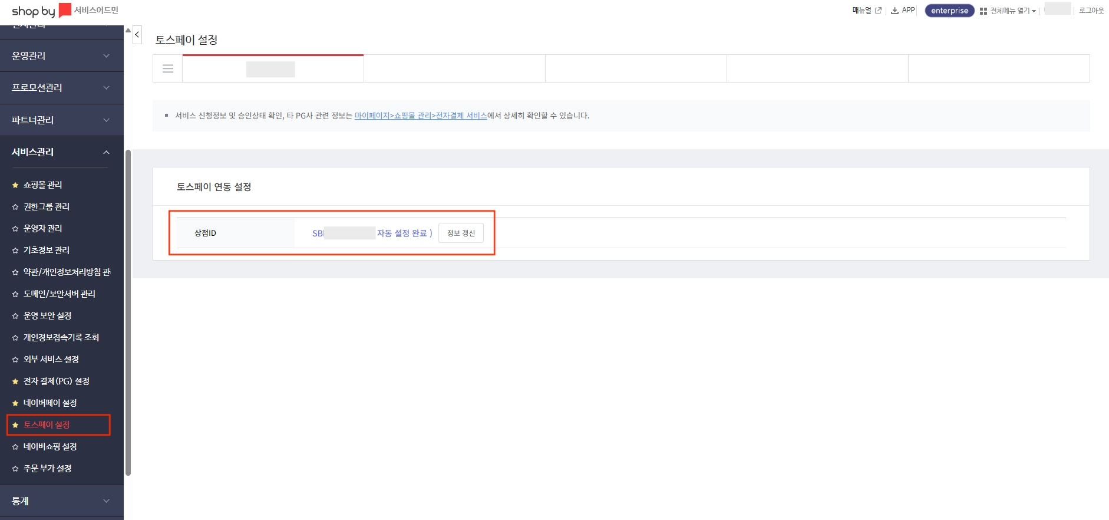Toggle favorite star for 개인정보접속기록 조회
The height and width of the screenshot is (520, 1109).
pyautogui.click(x=15, y=338)
